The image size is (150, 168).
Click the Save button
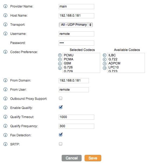coord(93,158)
